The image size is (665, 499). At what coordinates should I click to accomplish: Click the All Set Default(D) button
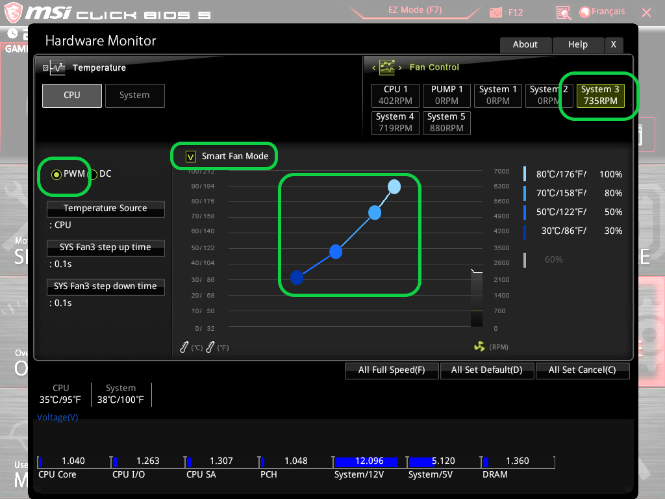pos(487,370)
